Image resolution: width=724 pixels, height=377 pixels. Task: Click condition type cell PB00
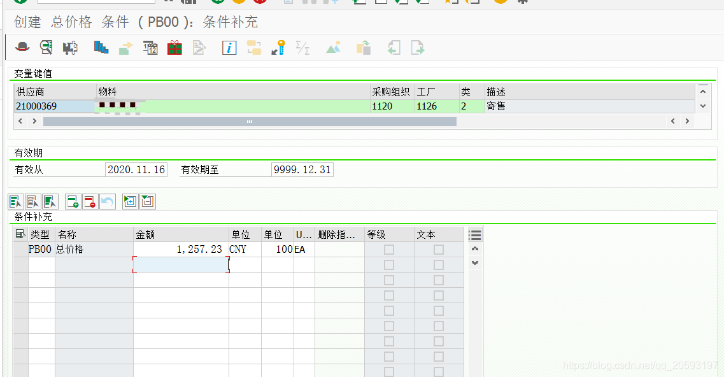40,250
